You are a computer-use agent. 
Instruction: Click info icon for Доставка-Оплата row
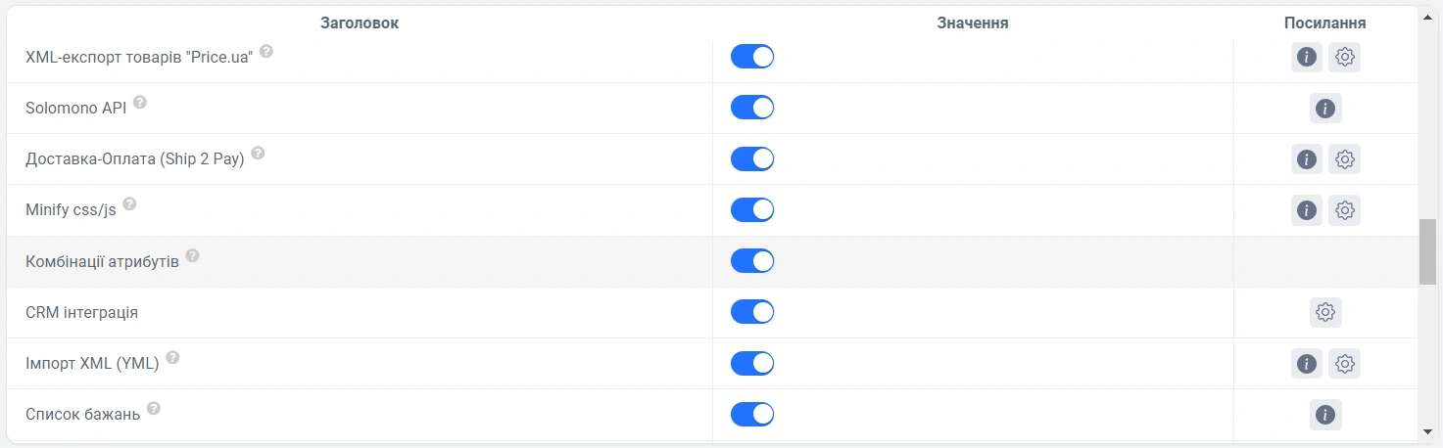pos(1306,158)
